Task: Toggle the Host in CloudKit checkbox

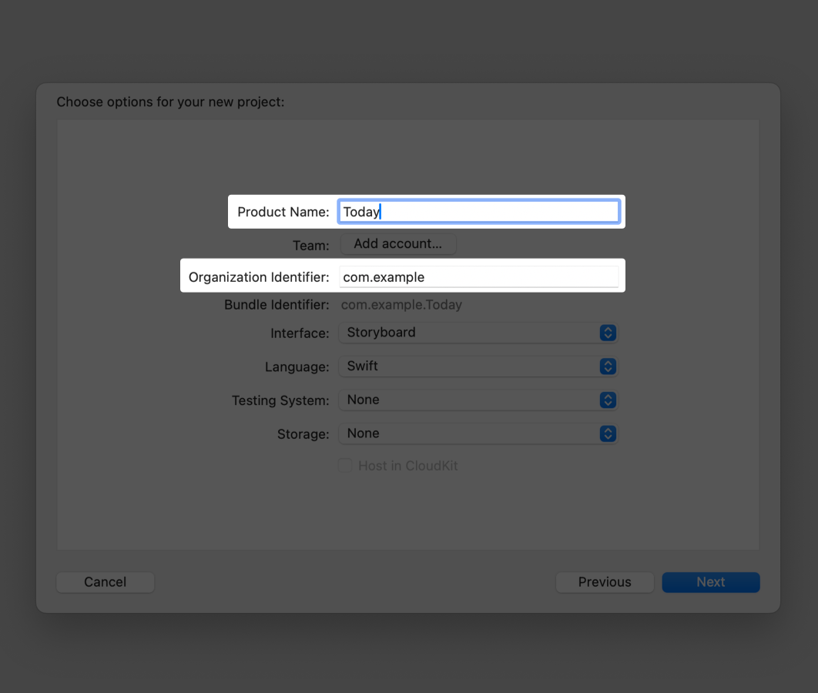Action: (345, 465)
